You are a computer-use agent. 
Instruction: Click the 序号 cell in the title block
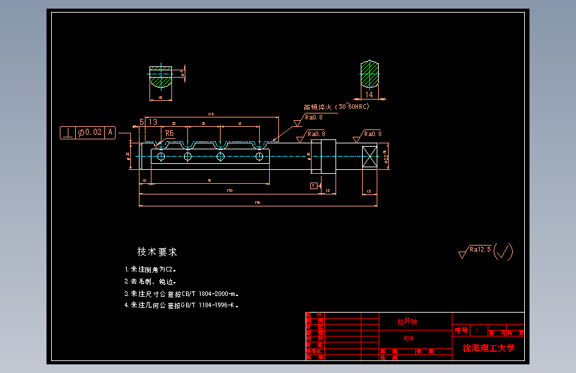(x=461, y=331)
